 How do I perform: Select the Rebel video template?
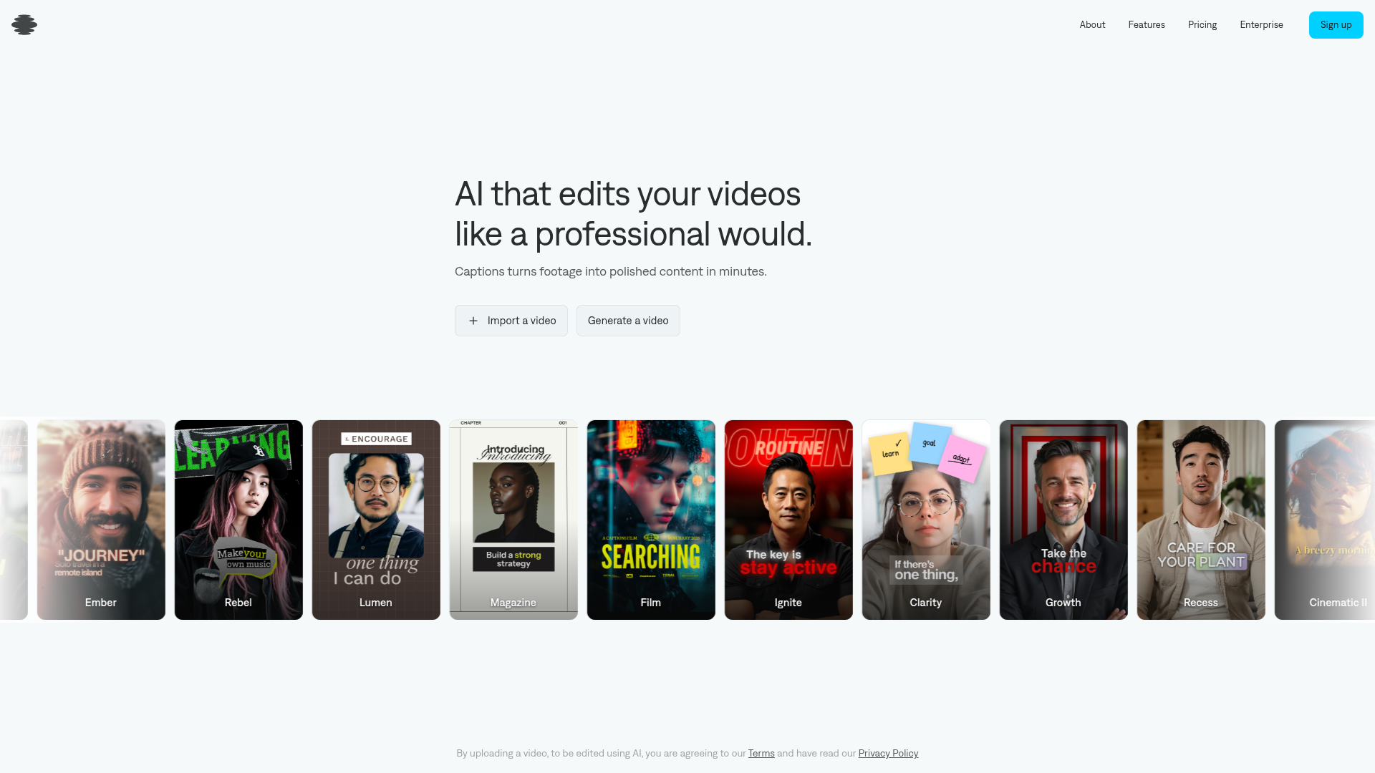click(x=238, y=520)
